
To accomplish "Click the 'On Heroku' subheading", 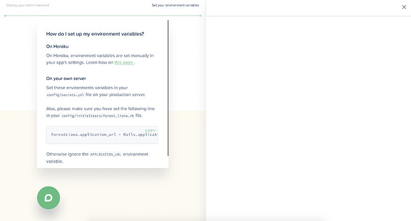I will coord(57,46).
